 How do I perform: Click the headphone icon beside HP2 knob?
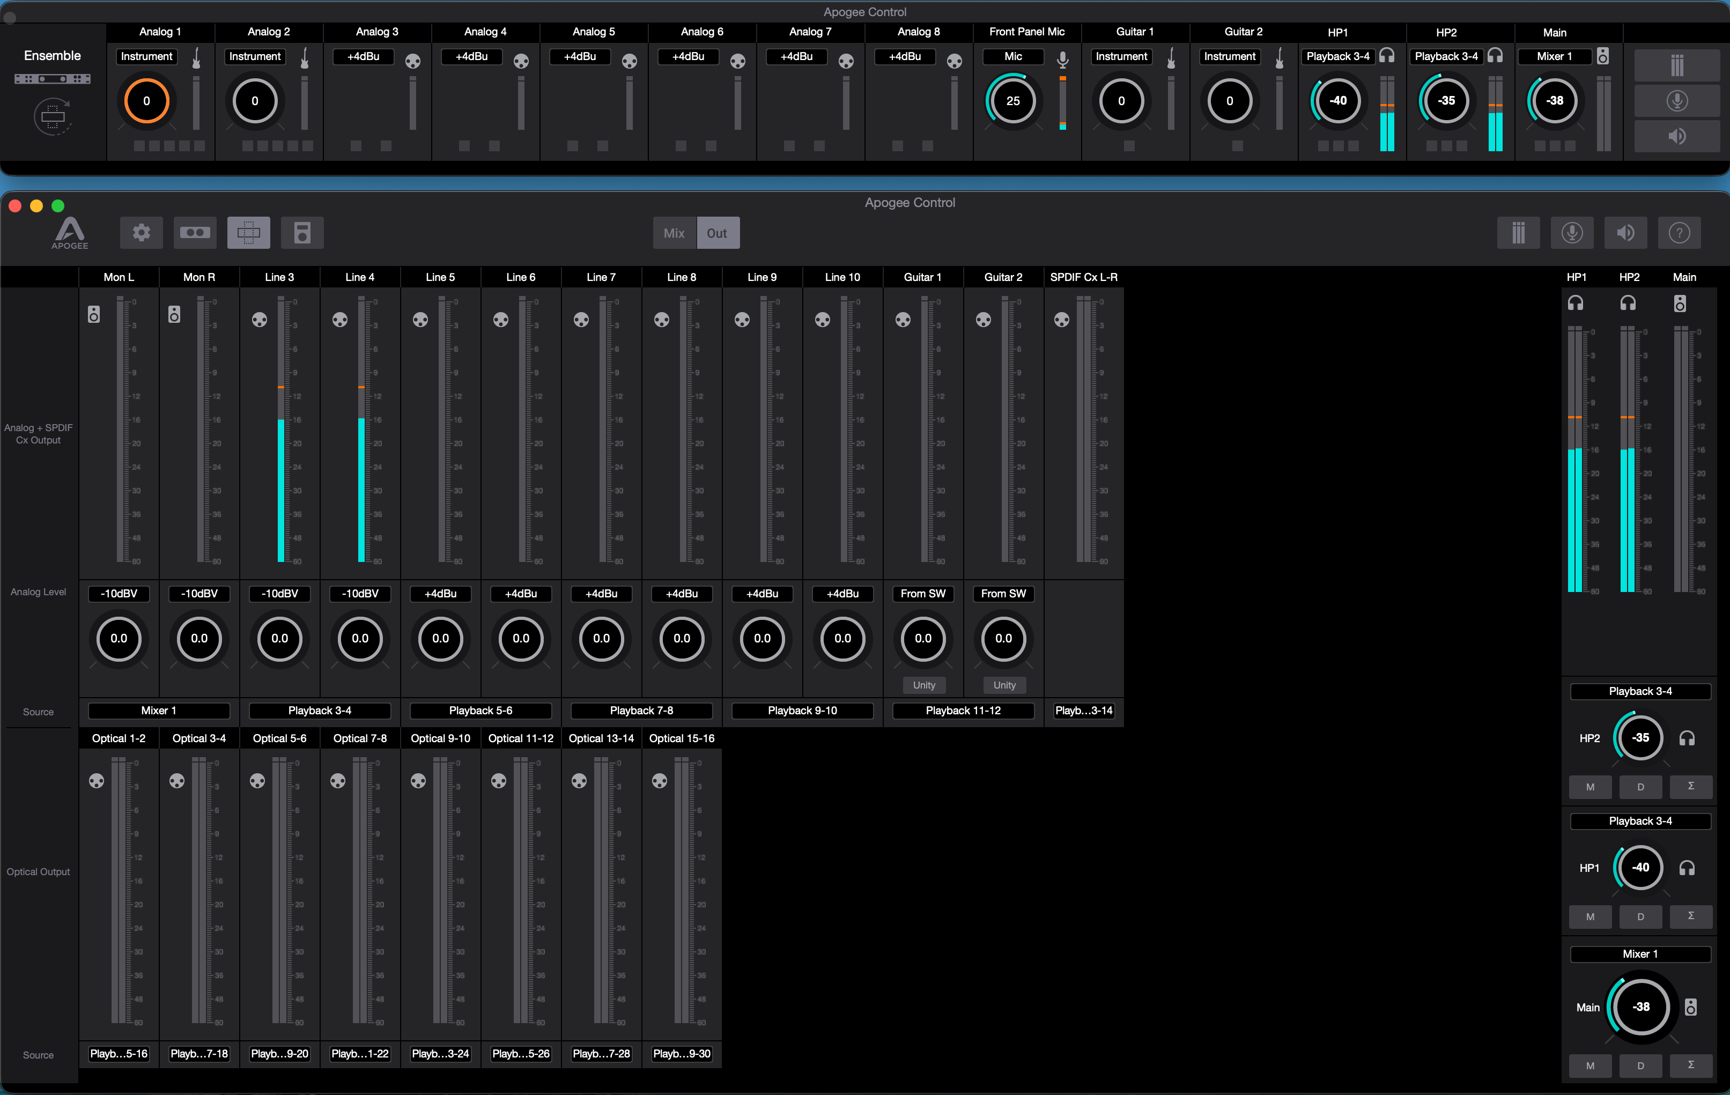click(1687, 738)
